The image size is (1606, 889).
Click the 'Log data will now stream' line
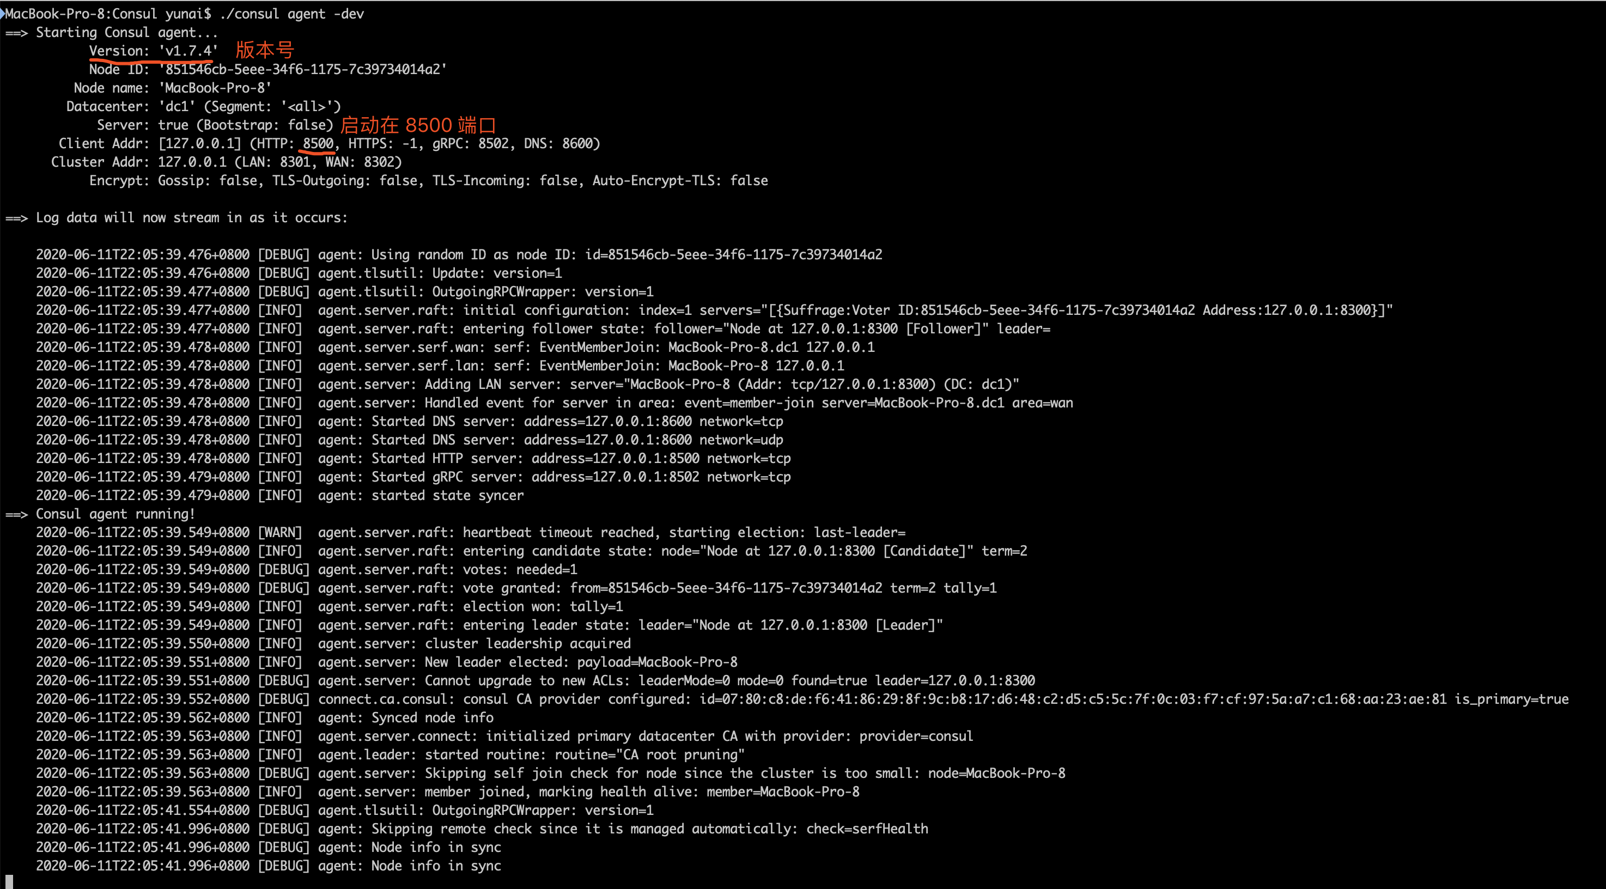(x=191, y=217)
